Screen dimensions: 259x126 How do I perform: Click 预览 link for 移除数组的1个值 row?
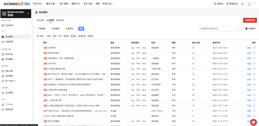click(249, 58)
